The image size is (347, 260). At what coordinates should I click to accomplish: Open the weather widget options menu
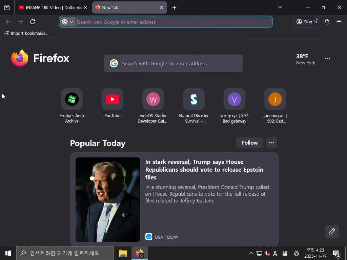click(x=328, y=59)
